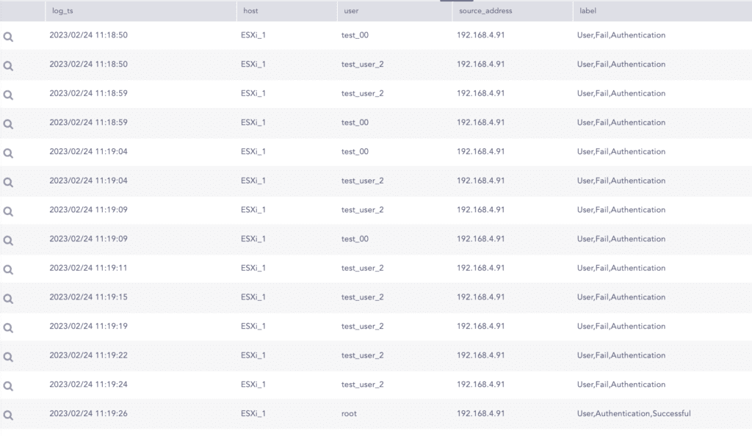
Task: Click the User,Authentication,Successful label cell
Action: pyautogui.click(x=634, y=414)
